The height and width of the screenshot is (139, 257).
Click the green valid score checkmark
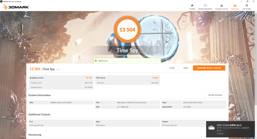coord(96,61)
